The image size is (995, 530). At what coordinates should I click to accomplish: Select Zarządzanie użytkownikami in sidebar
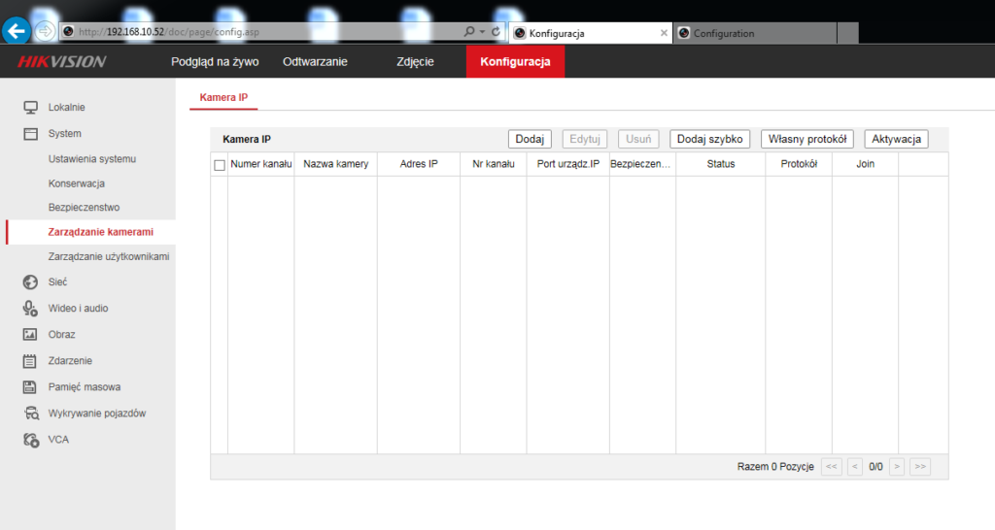click(109, 256)
